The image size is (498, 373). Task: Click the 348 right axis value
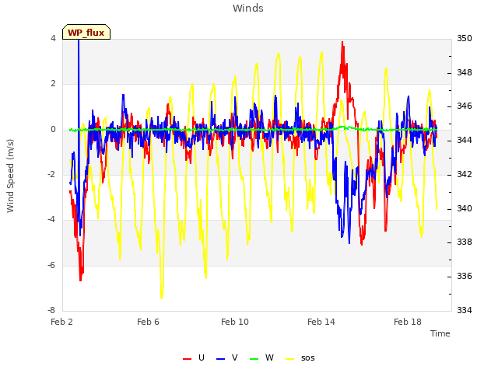pyautogui.click(x=465, y=72)
